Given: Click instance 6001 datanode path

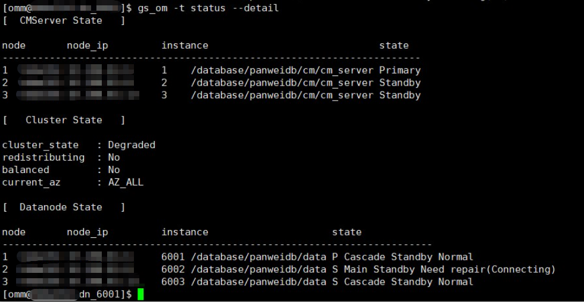Looking at the screenshot, I should point(258,257).
